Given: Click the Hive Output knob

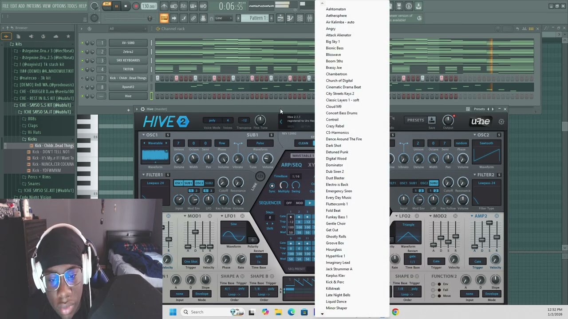Looking at the screenshot, I should [448, 120].
